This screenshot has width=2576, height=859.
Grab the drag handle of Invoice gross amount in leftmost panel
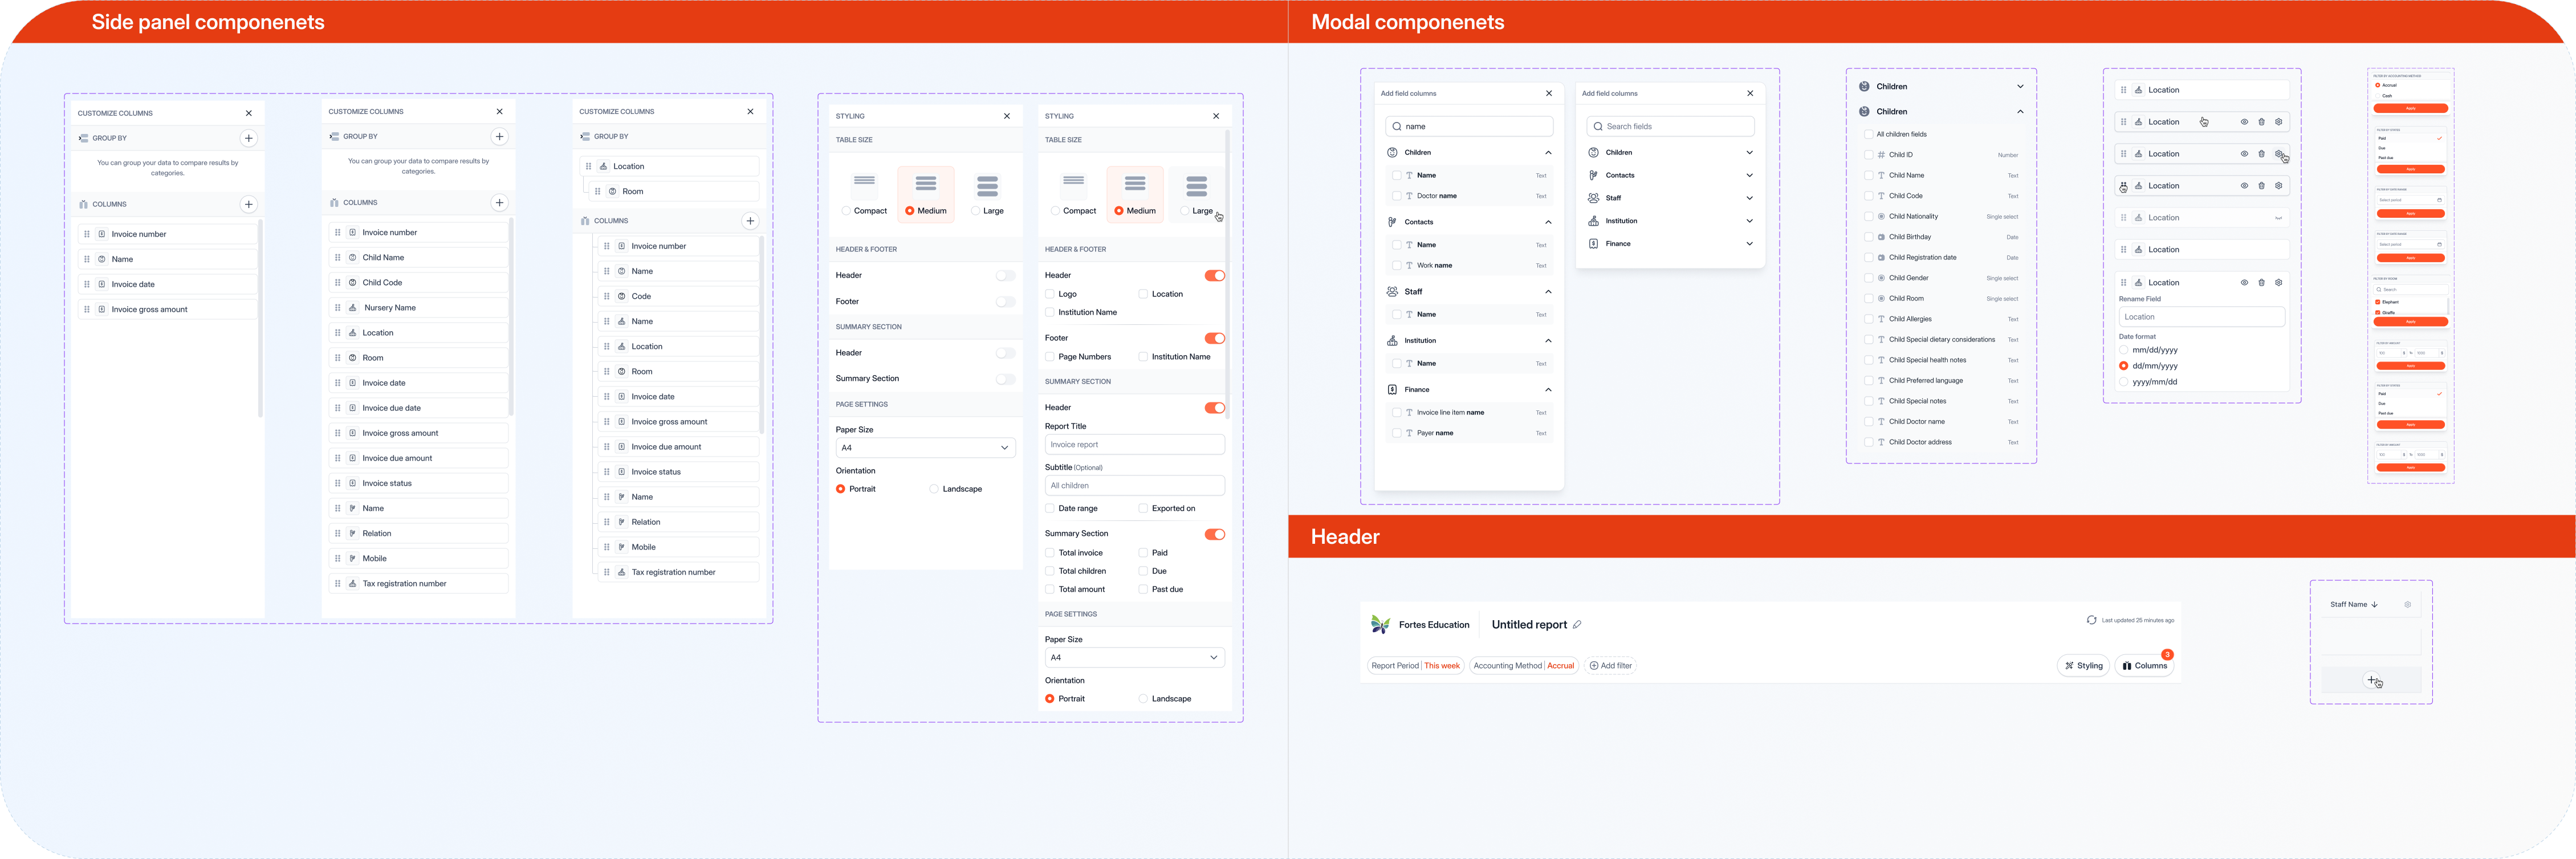[87, 309]
